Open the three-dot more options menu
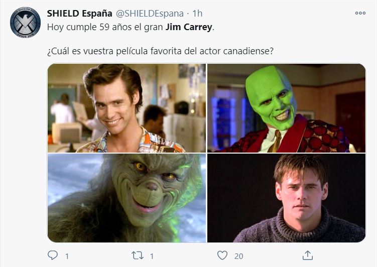The image size is (378, 267). pyautogui.click(x=360, y=13)
